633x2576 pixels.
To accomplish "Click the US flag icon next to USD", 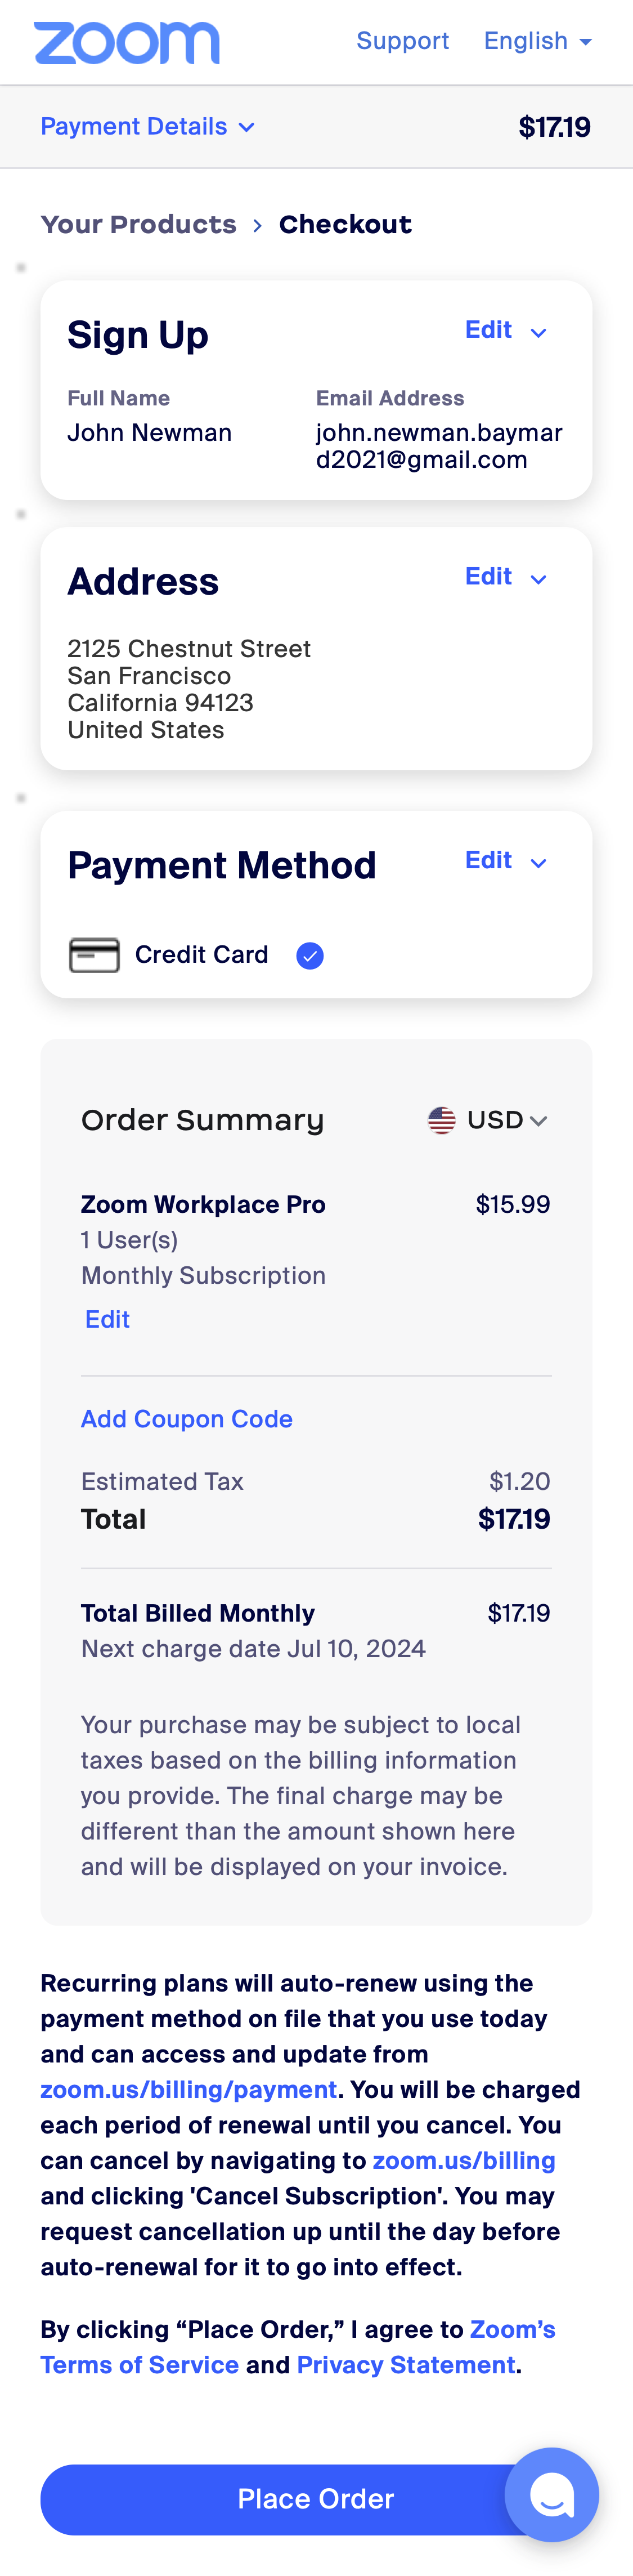I will (x=440, y=1120).
